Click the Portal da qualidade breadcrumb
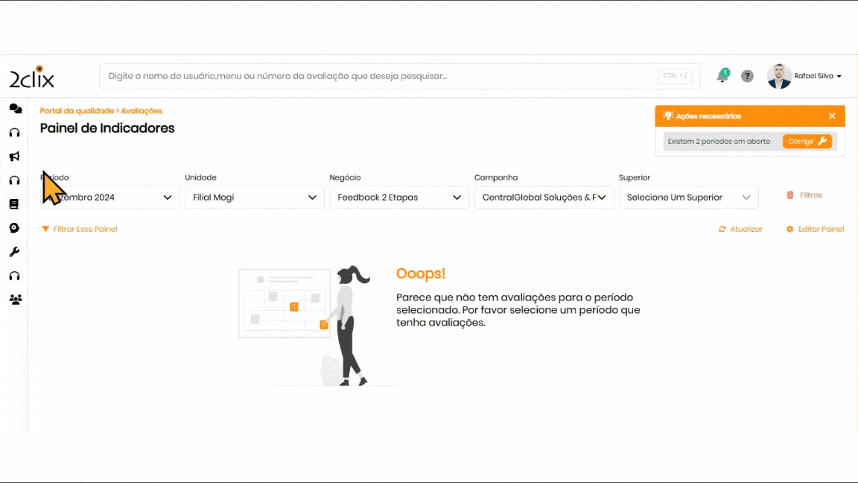This screenshot has width=858, height=483. coord(77,111)
